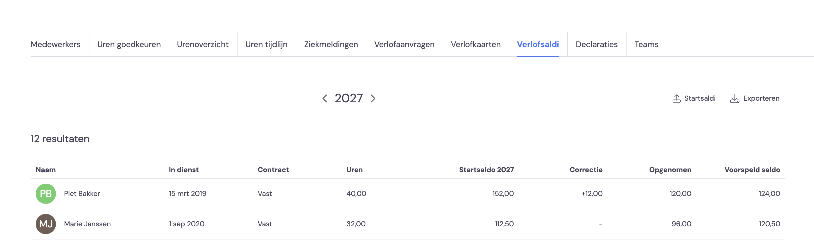This screenshot has width=814, height=240.
Task: Open Piet Bakker's name link
Action: (x=82, y=193)
